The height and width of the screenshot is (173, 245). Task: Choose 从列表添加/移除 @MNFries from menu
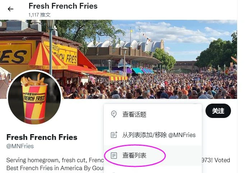(x=153, y=135)
